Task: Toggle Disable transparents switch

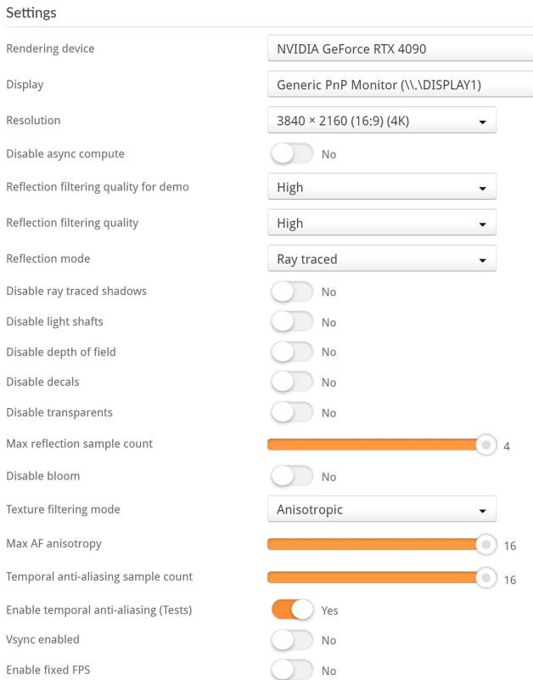Action: point(291,412)
